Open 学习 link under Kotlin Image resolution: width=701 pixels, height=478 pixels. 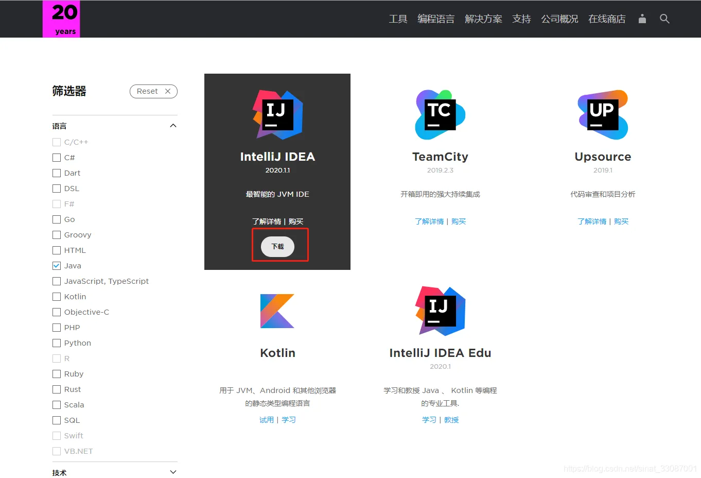pyautogui.click(x=289, y=420)
